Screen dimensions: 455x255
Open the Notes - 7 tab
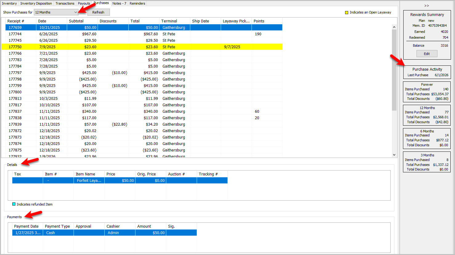[119, 3]
